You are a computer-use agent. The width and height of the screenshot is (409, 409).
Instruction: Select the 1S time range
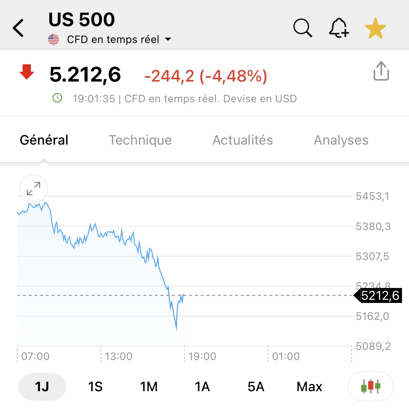tap(95, 387)
